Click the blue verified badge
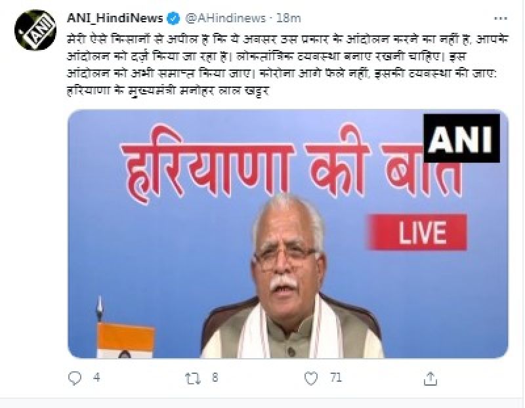 [173, 18]
